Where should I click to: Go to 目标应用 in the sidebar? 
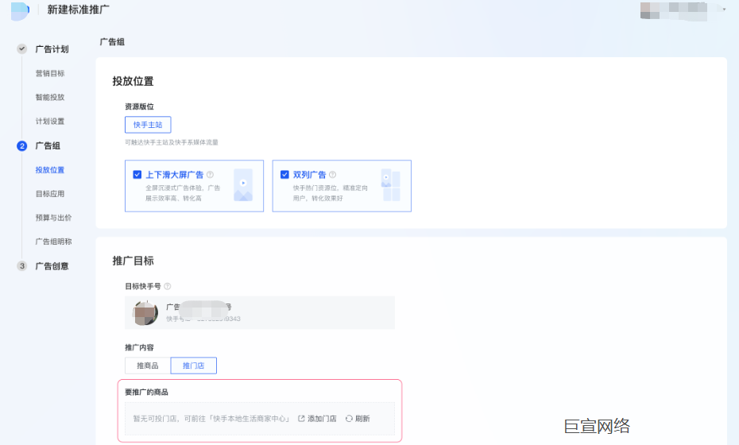[x=50, y=194]
